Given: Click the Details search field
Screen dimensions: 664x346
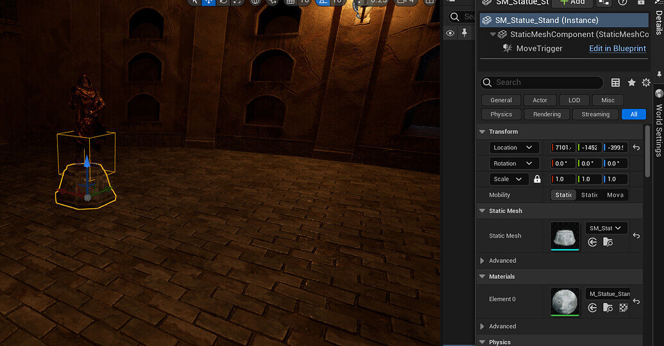Looking at the screenshot, I should [x=542, y=83].
